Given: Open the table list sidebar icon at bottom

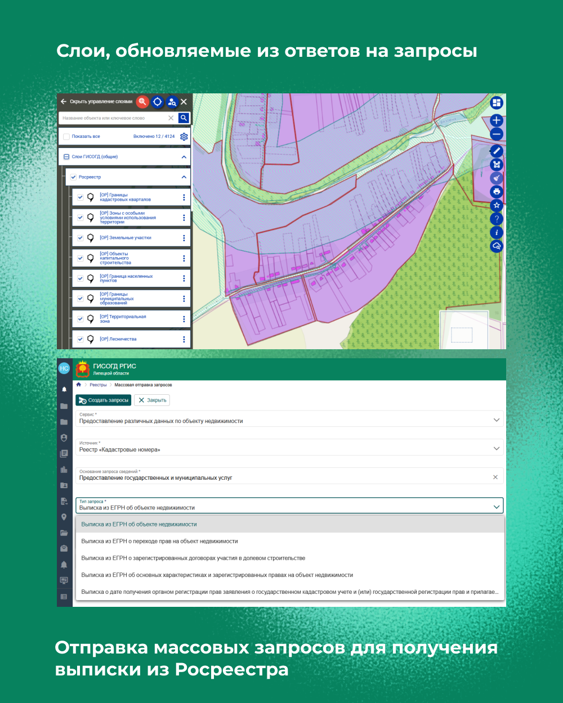Looking at the screenshot, I should (x=64, y=597).
